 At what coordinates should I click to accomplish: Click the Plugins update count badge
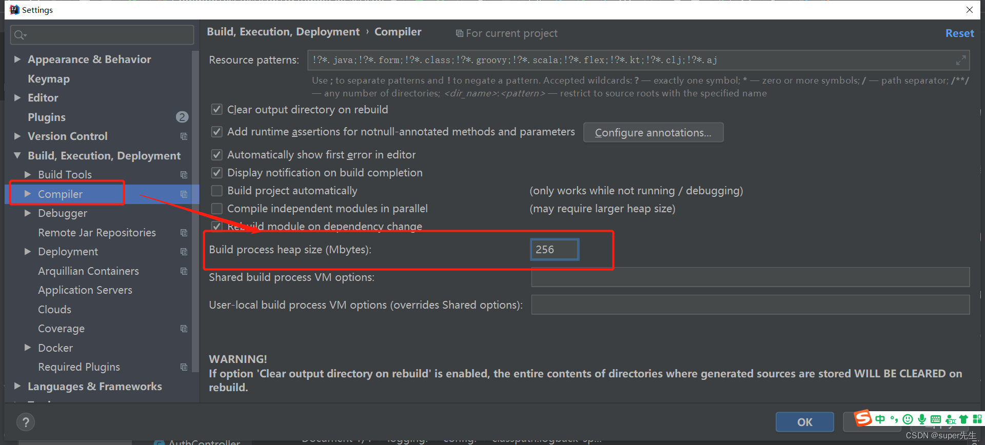pos(182,117)
